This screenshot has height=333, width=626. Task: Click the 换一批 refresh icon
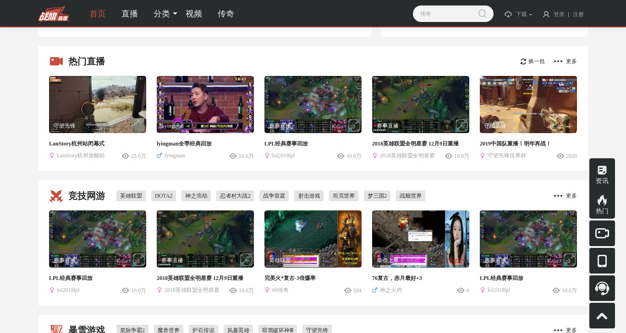523,61
